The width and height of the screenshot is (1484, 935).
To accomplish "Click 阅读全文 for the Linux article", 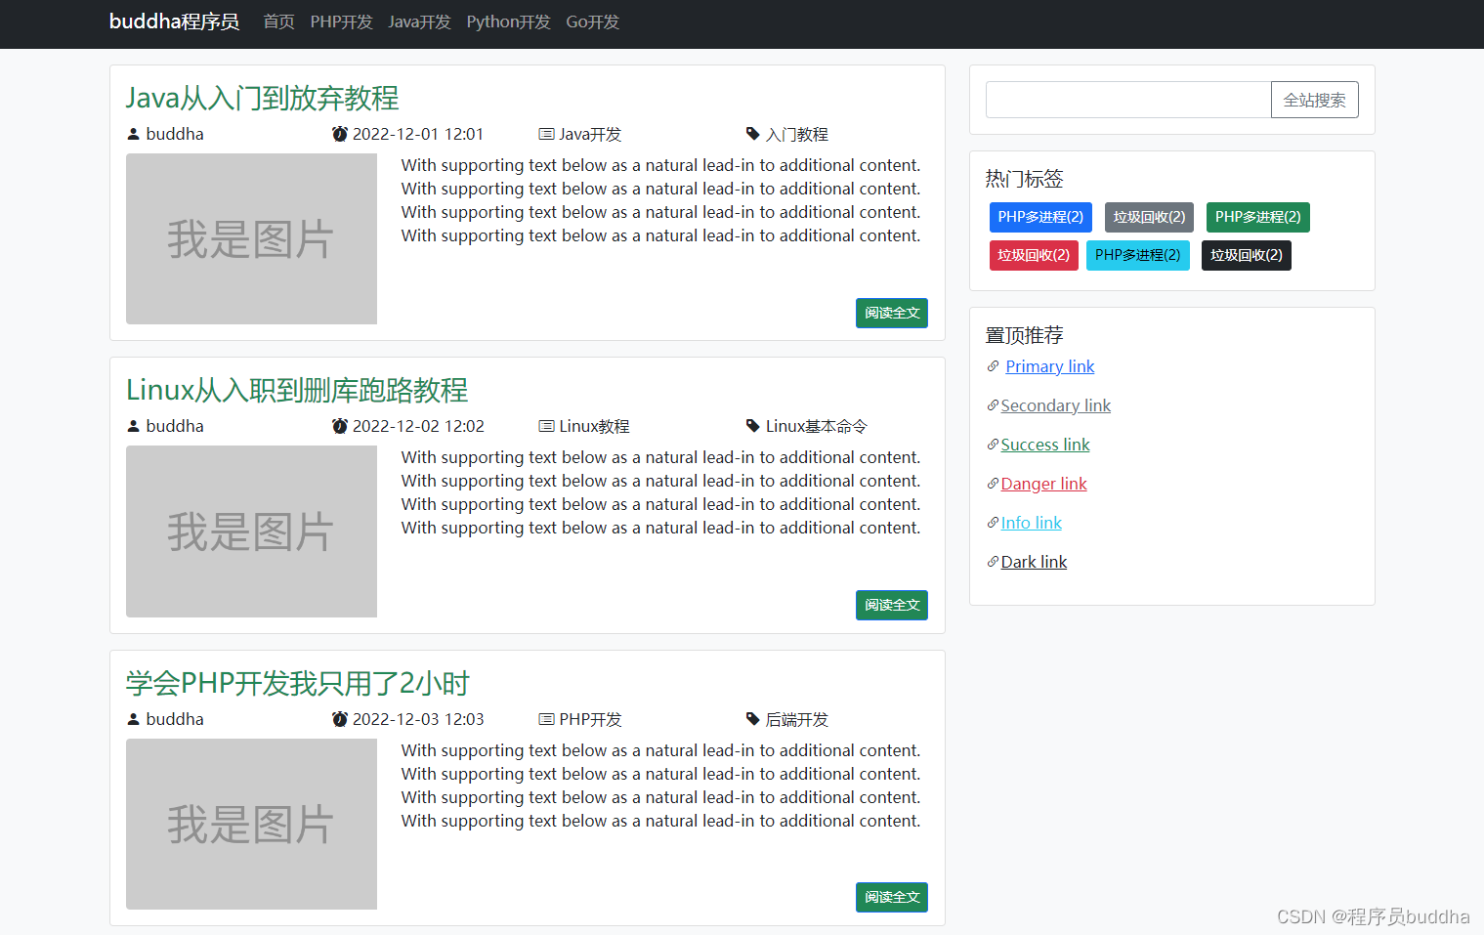I will point(891,605).
